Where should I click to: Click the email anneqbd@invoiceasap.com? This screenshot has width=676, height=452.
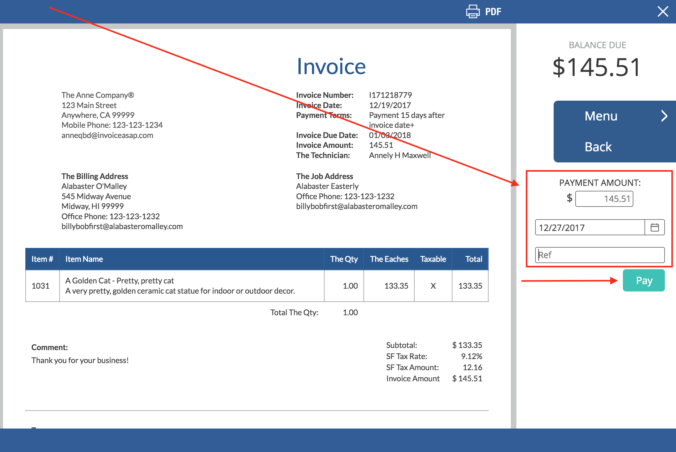click(x=107, y=135)
